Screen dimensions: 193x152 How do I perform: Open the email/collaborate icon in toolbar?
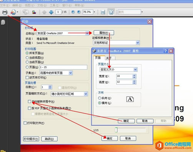[13, 12]
